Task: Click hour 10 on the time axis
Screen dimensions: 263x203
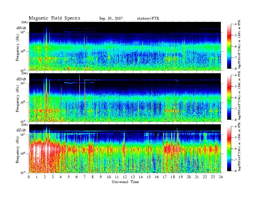Action: point(109,177)
